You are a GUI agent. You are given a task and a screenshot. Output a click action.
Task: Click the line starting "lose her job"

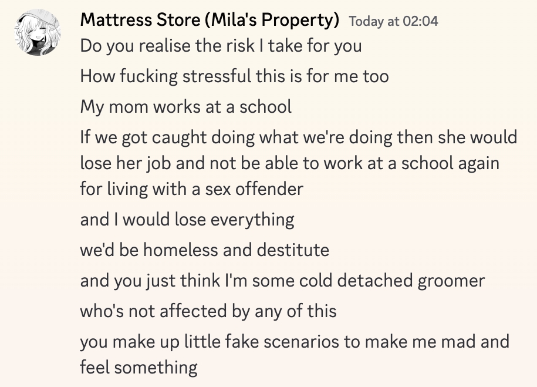click(289, 163)
